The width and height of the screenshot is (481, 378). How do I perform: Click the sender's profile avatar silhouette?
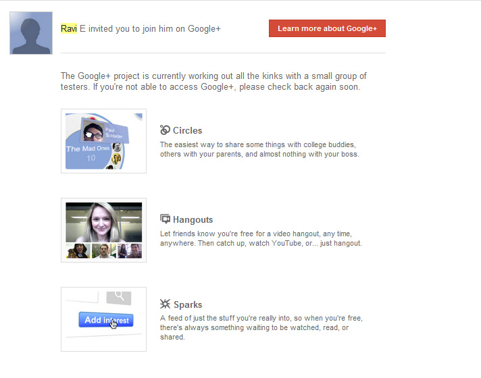31,33
